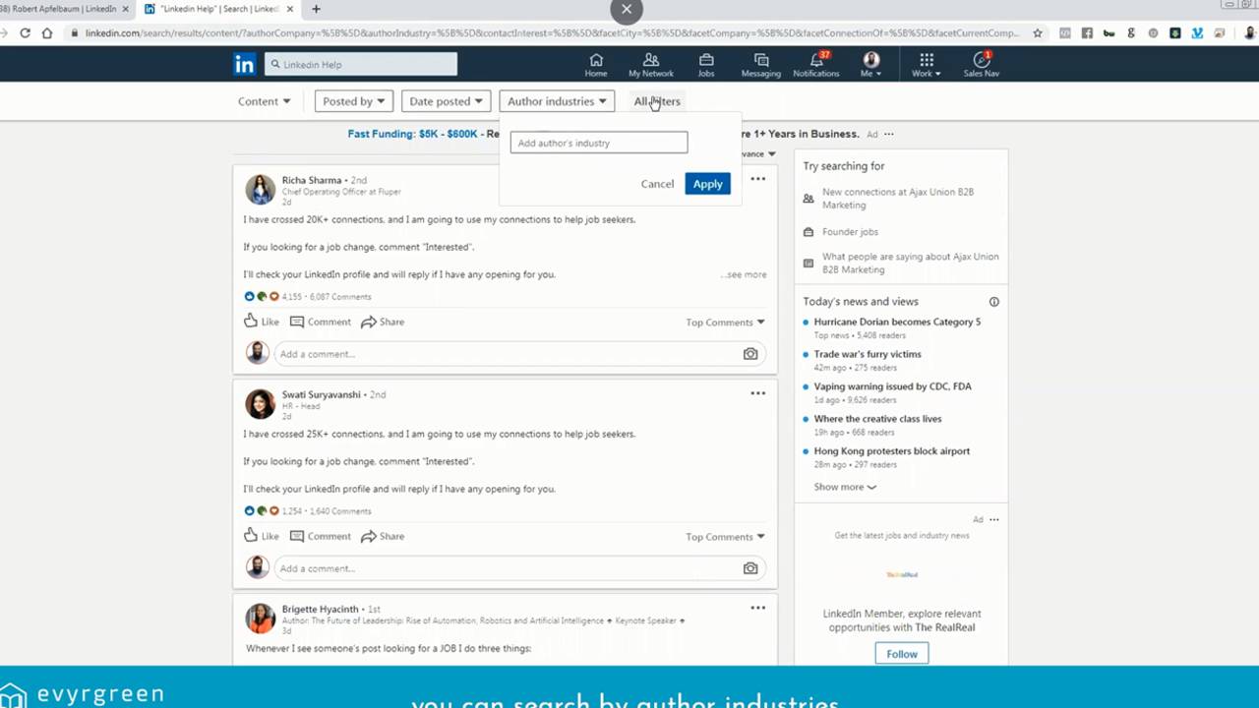Open options menu on Brigette Hyacinth's post
1259x708 pixels.
click(757, 608)
